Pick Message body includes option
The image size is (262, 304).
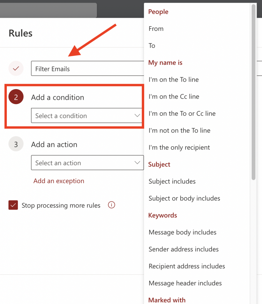pyautogui.click(x=183, y=232)
